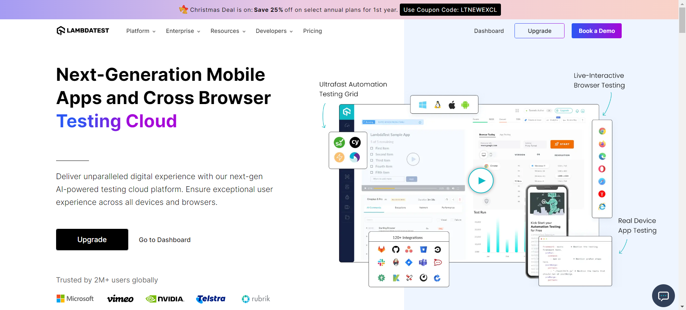Click the rubrik logo
Screen dimensions: 686x310
click(x=256, y=299)
